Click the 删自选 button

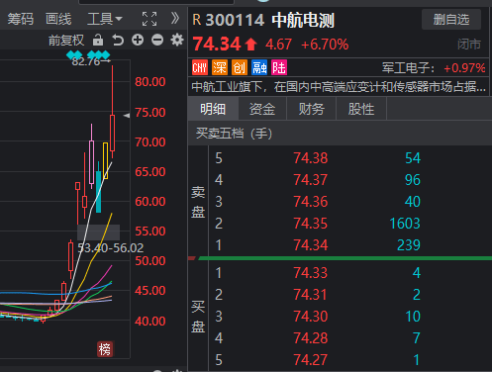click(451, 20)
